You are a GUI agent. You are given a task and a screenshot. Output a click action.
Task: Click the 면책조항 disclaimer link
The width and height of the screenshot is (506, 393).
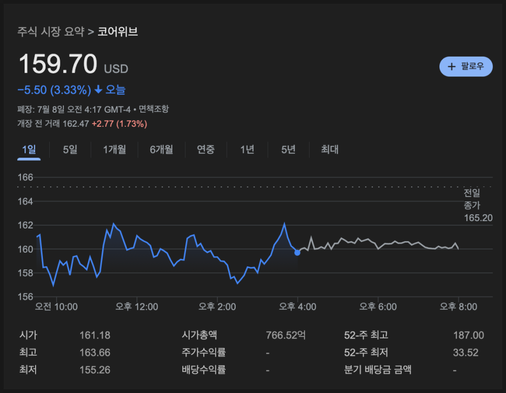[x=153, y=109]
